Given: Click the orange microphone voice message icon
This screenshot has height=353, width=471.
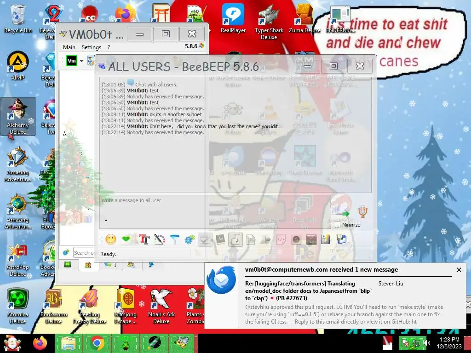Looking at the screenshot, I should point(362,211).
